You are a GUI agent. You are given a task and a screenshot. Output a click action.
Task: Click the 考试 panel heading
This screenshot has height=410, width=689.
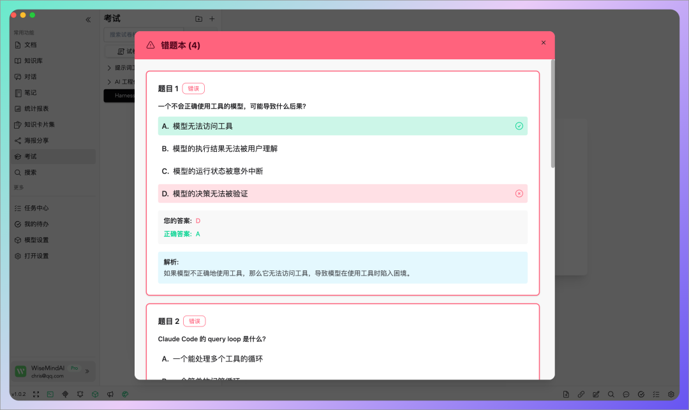pyautogui.click(x=112, y=18)
